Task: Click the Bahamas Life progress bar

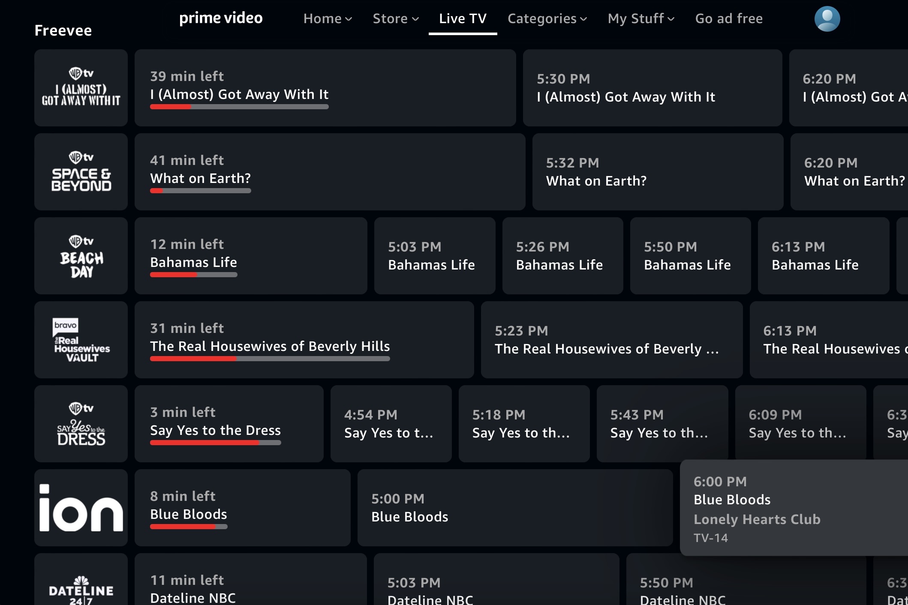Action: click(x=194, y=275)
